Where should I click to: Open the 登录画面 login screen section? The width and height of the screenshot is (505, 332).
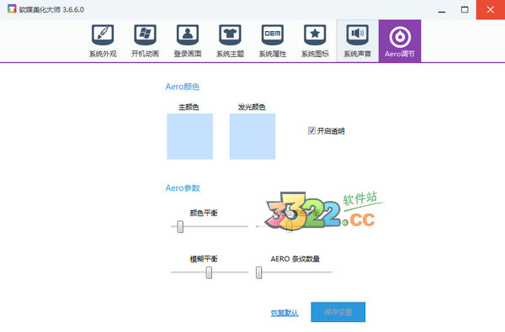(x=188, y=41)
